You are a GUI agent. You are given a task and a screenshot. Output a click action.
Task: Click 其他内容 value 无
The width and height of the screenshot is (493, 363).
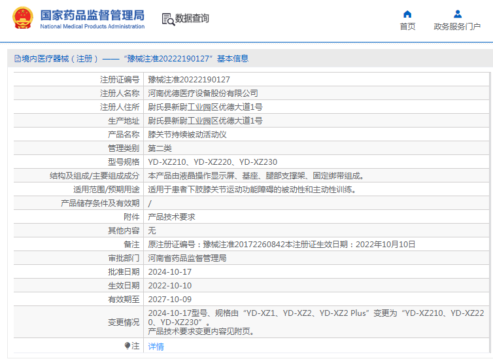pos(152,231)
